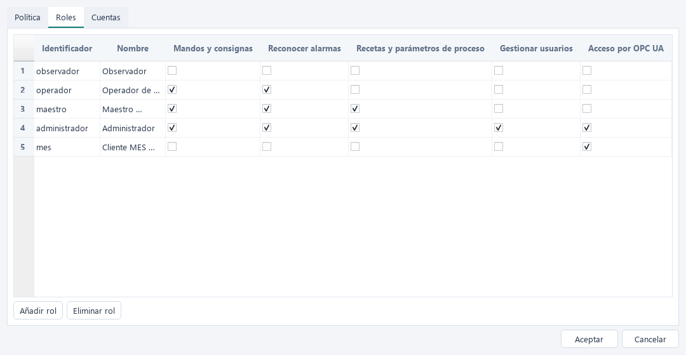This screenshot has height=355, width=686.
Task: Select row header number 5
Action: coord(24,147)
